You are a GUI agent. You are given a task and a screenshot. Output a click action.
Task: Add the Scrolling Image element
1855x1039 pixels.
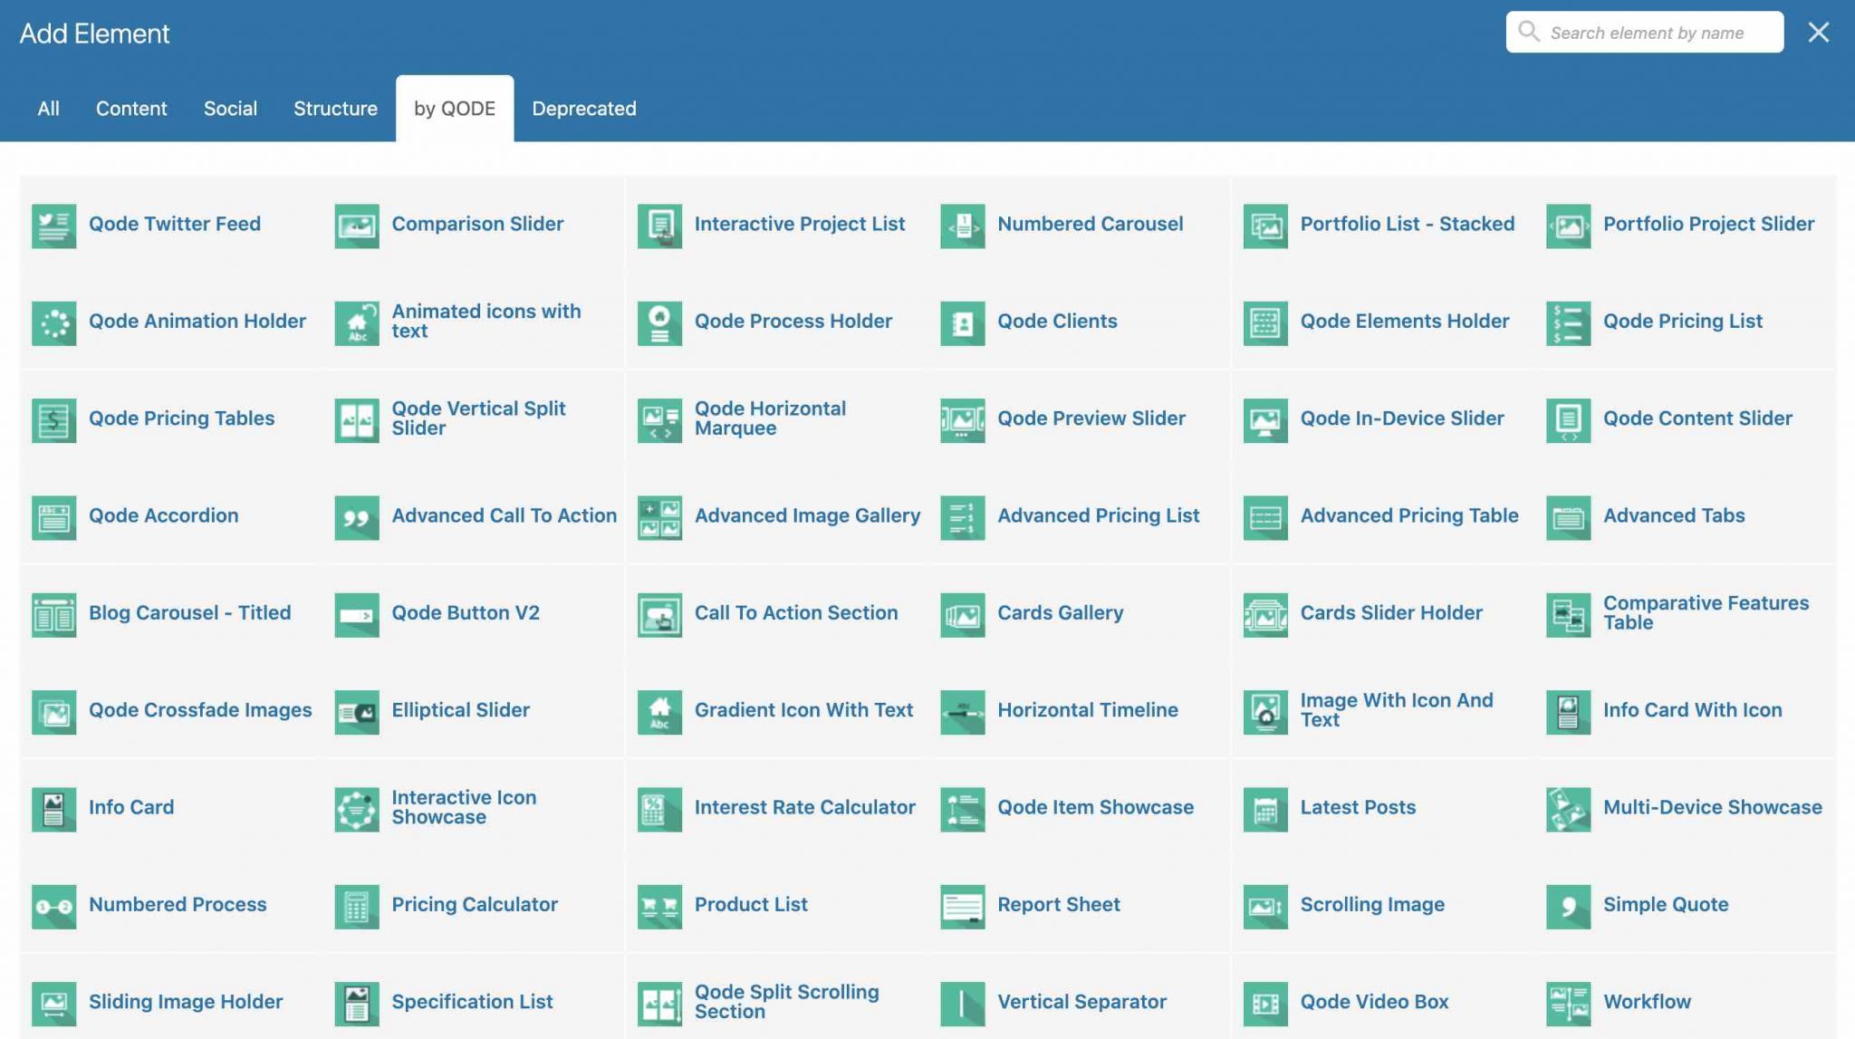[1383, 905]
